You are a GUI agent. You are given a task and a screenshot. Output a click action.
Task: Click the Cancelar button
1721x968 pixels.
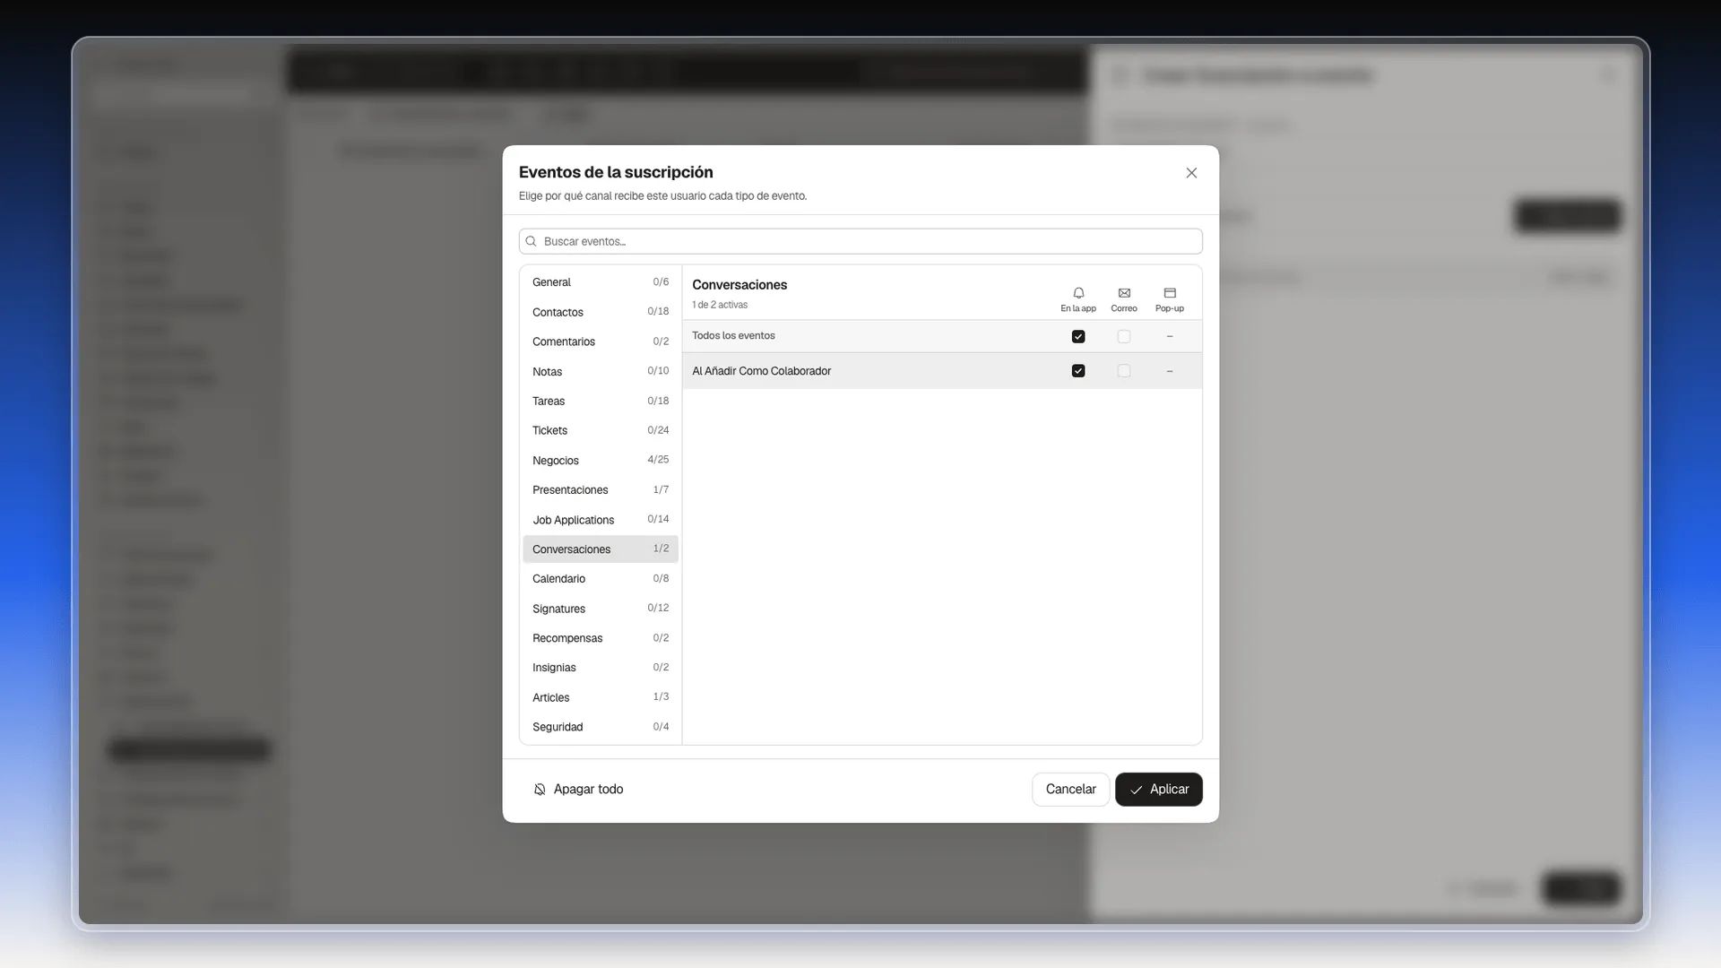click(x=1070, y=790)
